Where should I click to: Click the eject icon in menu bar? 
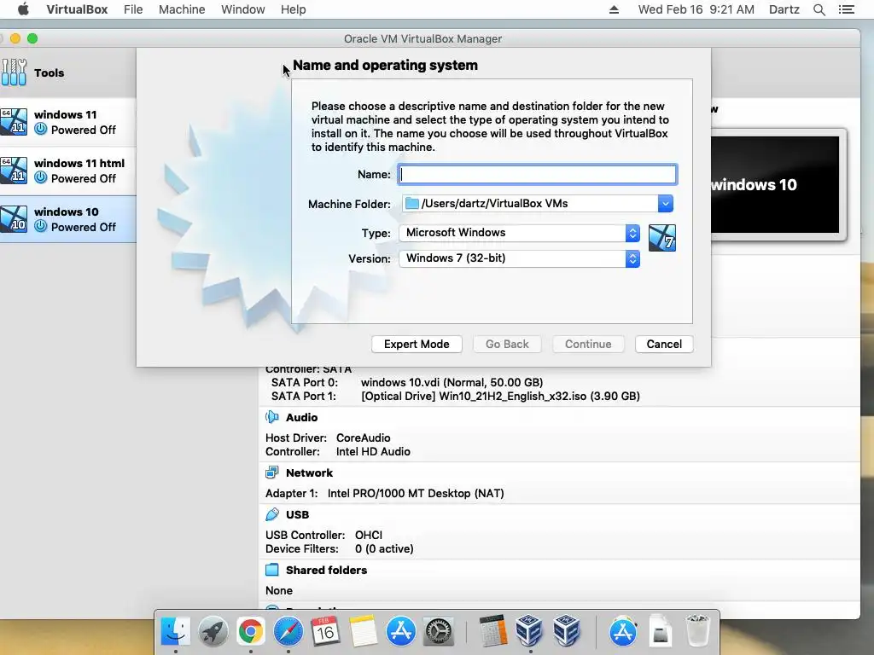(x=614, y=9)
